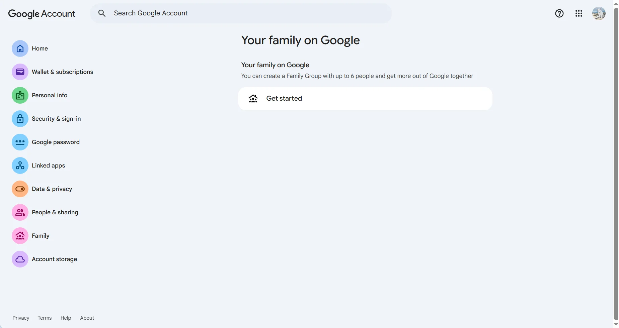Go to Wallet & subscriptions label
The image size is (619, 328).
click(62, 72)
